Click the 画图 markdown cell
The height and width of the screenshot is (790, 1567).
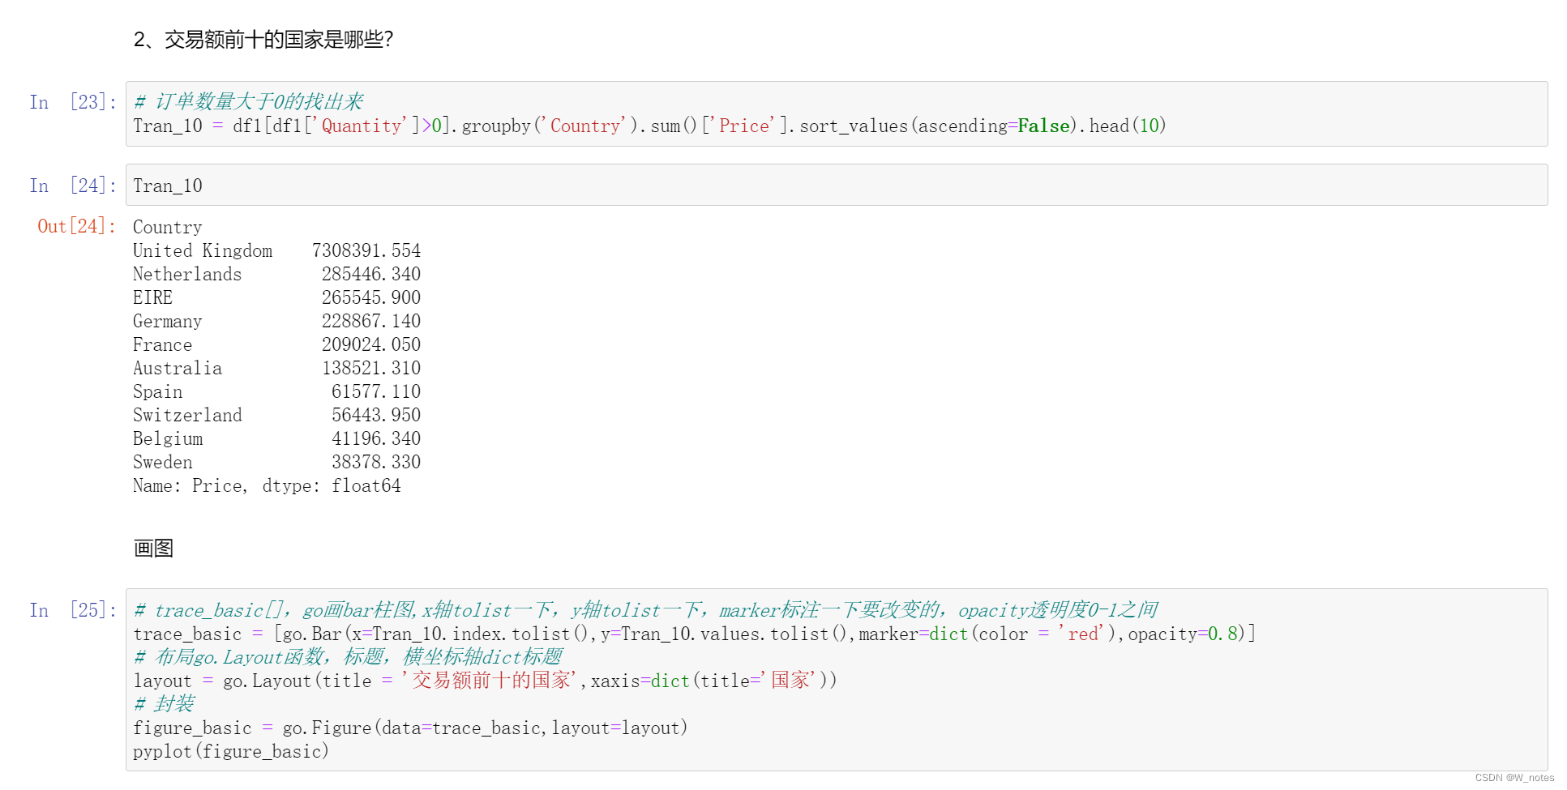point(153,548)
